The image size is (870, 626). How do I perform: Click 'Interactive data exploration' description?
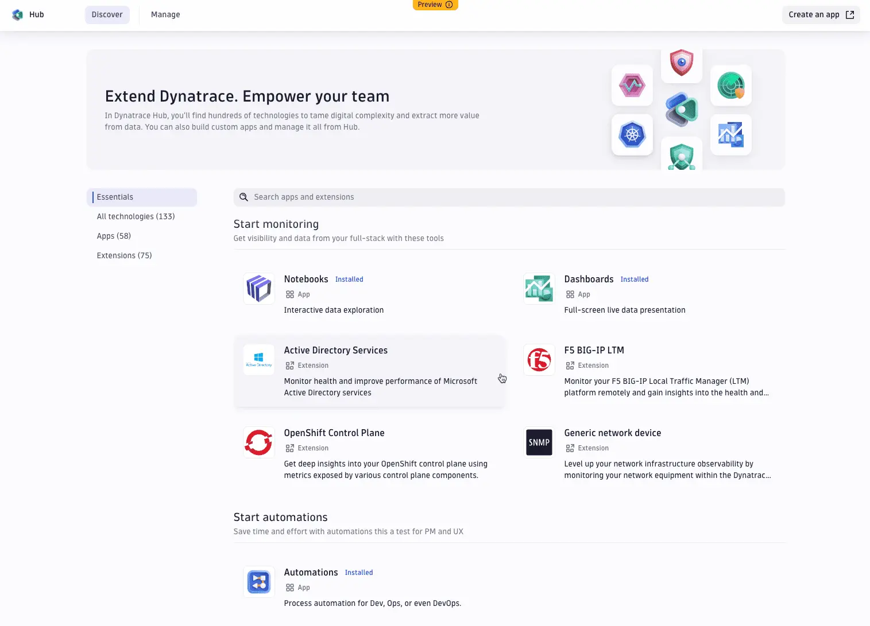pyautogui.click(x=334, y=310)
